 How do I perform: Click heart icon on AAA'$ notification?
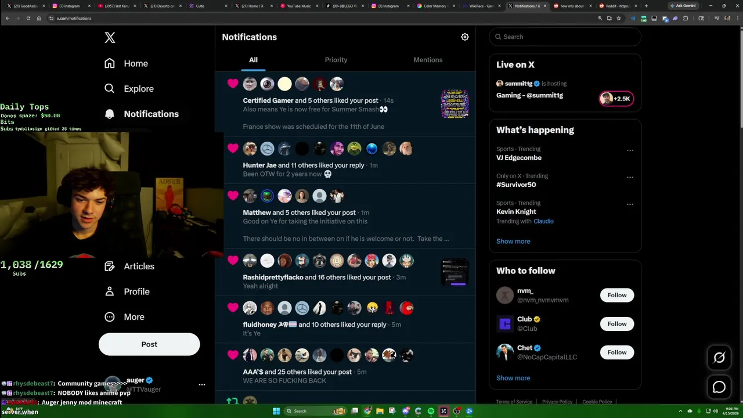tap(233, 355)
